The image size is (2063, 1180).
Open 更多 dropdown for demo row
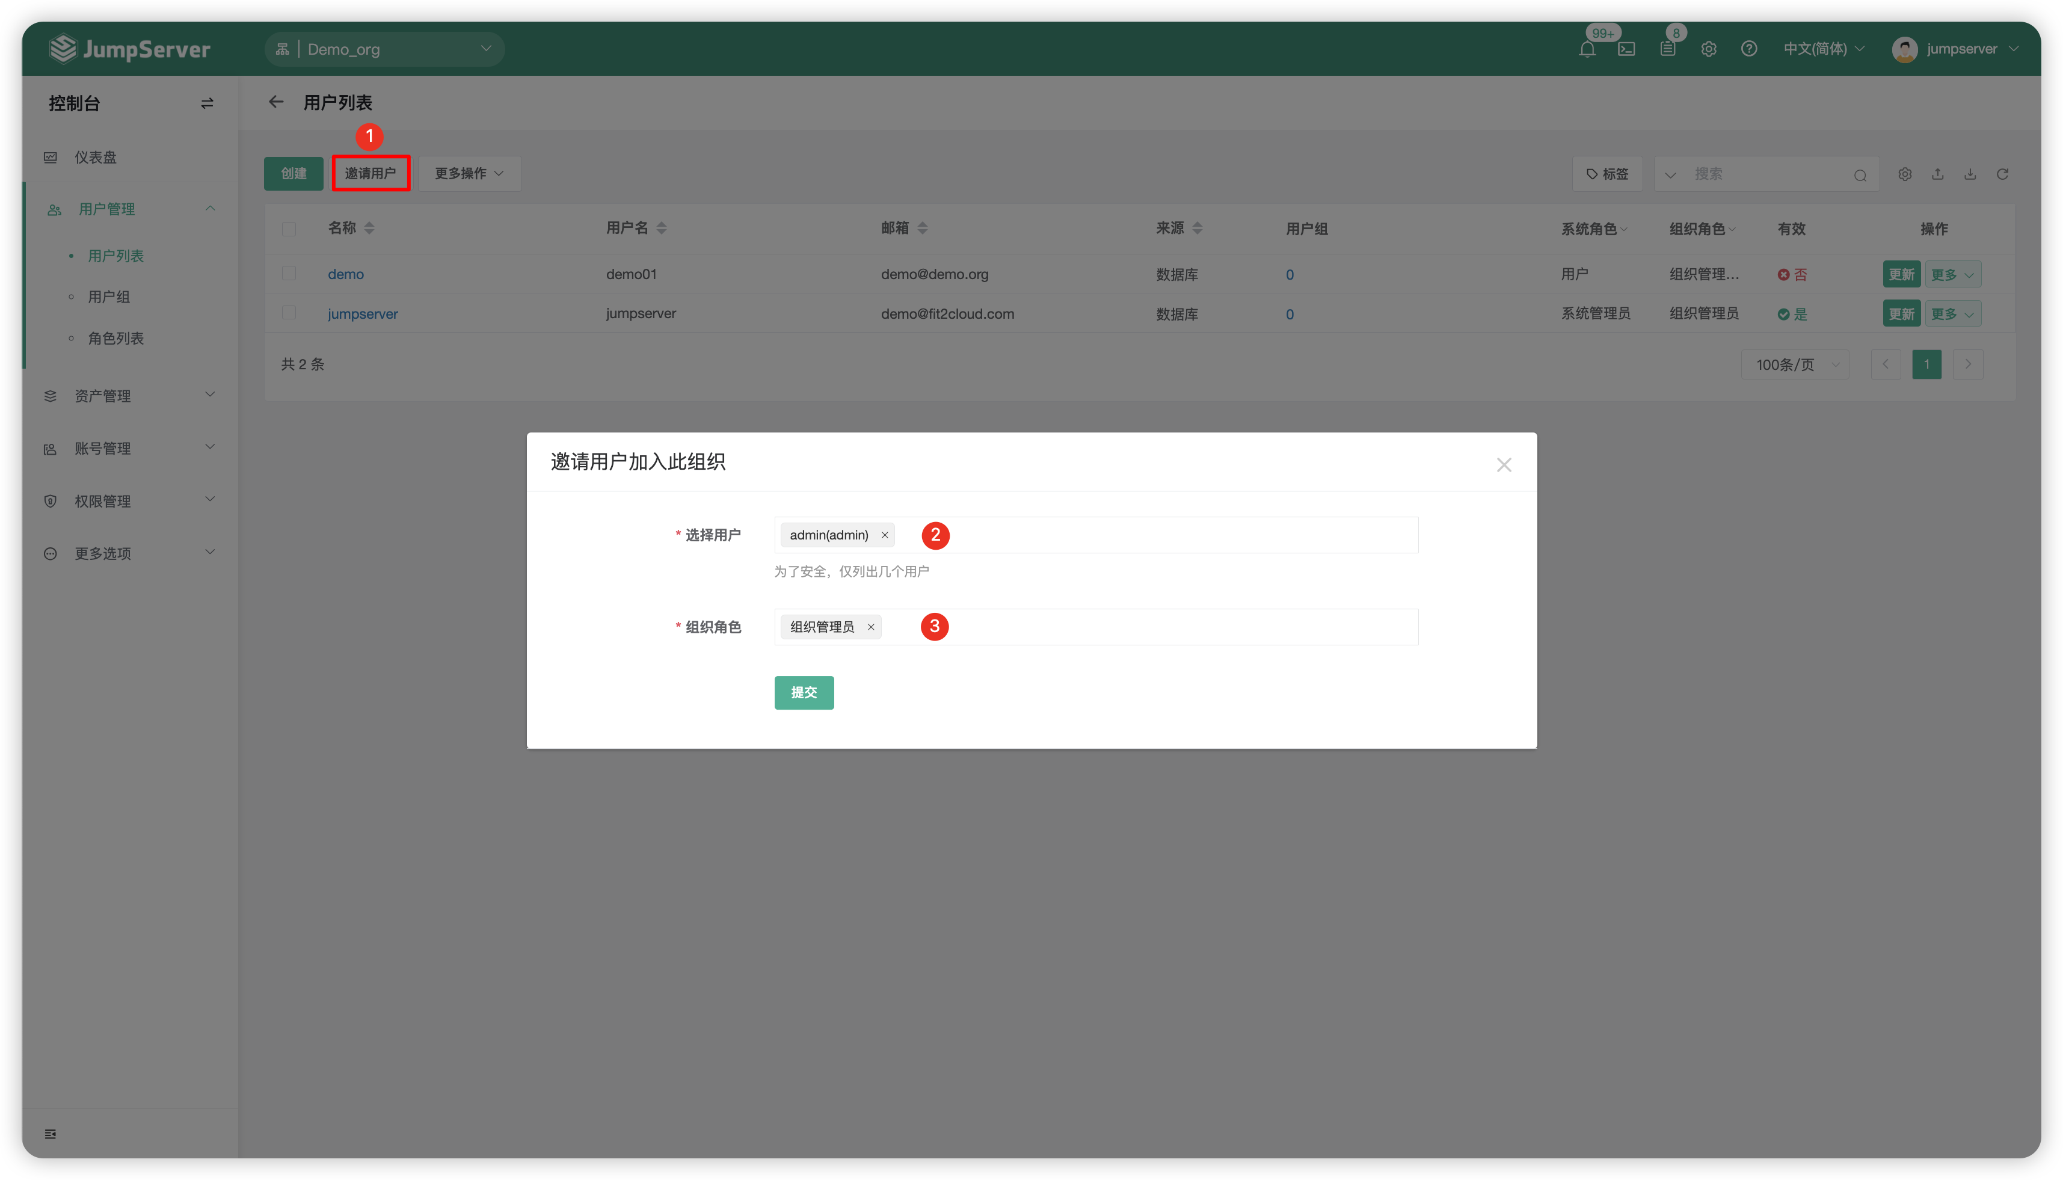pos(1953,275)
